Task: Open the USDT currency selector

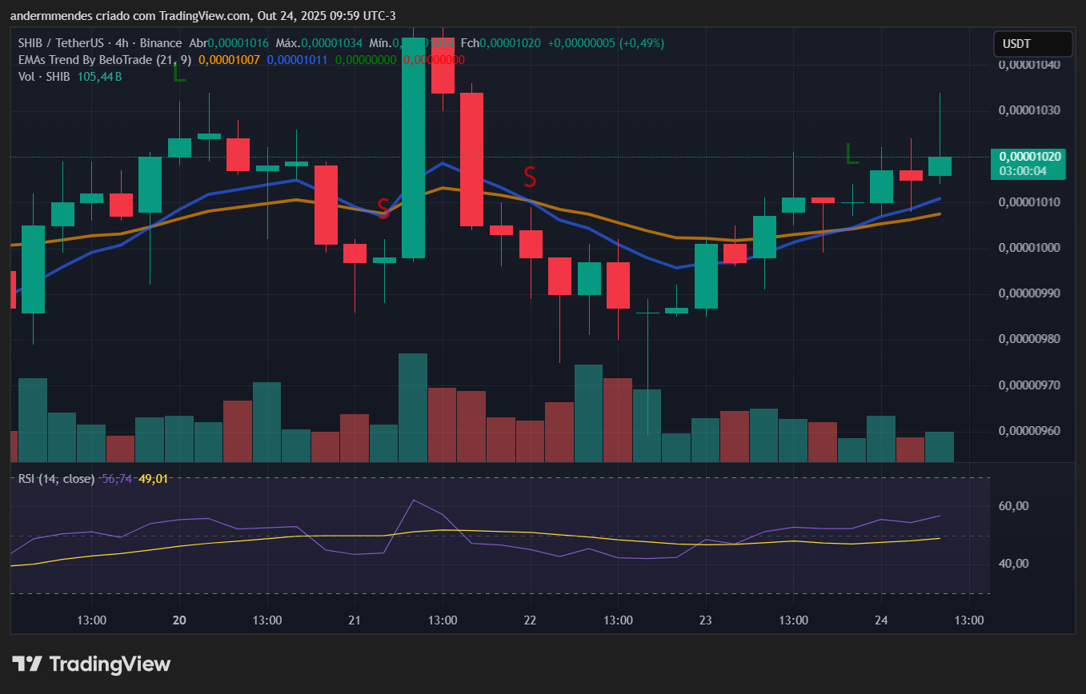Action: [x=1032, y=44]
